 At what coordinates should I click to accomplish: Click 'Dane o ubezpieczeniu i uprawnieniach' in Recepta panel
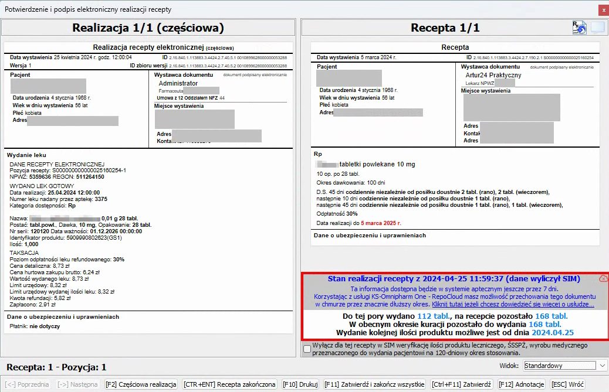[x=370, y=236]
